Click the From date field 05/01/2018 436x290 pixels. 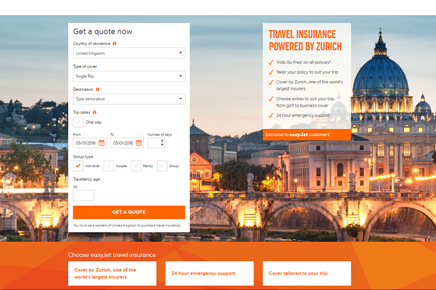point(89,143)
